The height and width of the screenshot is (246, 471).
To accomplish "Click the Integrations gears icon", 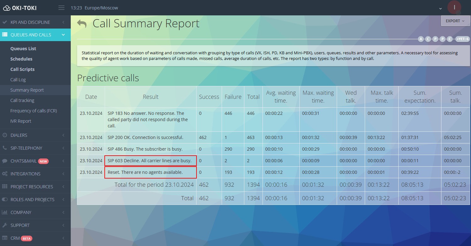I will (x=5, y=174).
